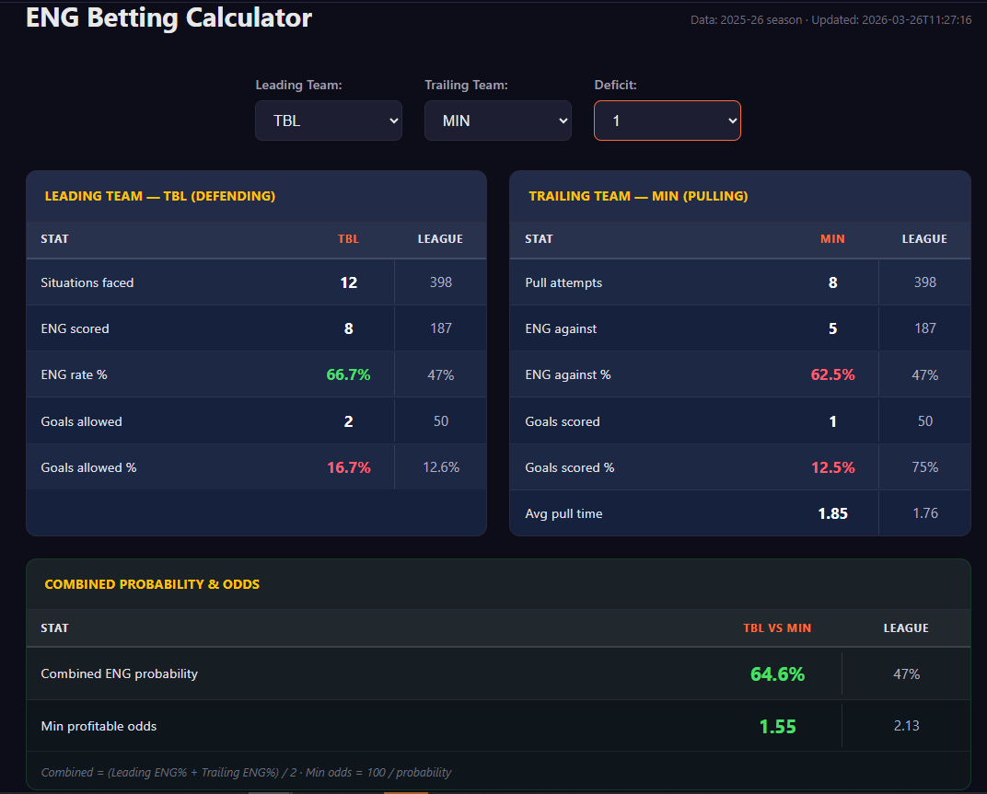Click the red "62.5%" ENG against value
Screen dimensions: 987x794
[832, 375]
